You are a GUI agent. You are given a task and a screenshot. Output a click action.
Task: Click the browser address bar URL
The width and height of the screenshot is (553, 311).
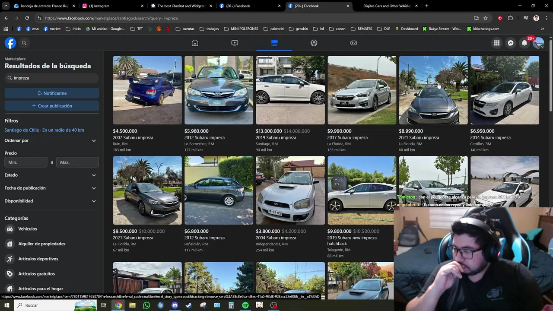click(111, 18)
